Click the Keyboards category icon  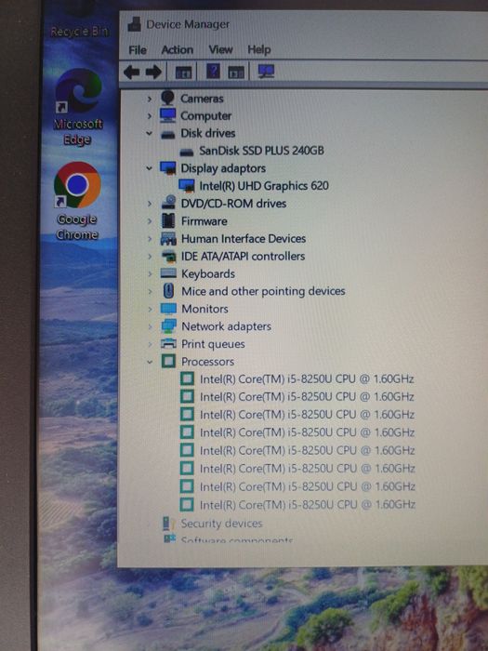(x=168, y=273)
